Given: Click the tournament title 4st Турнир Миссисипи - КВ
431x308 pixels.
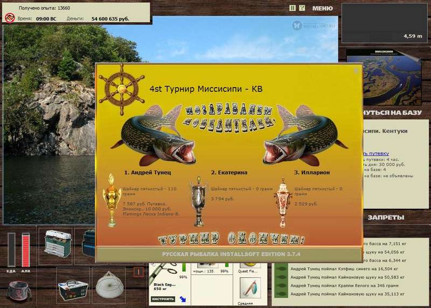Looking at the screenshot, I should point(206,89).
